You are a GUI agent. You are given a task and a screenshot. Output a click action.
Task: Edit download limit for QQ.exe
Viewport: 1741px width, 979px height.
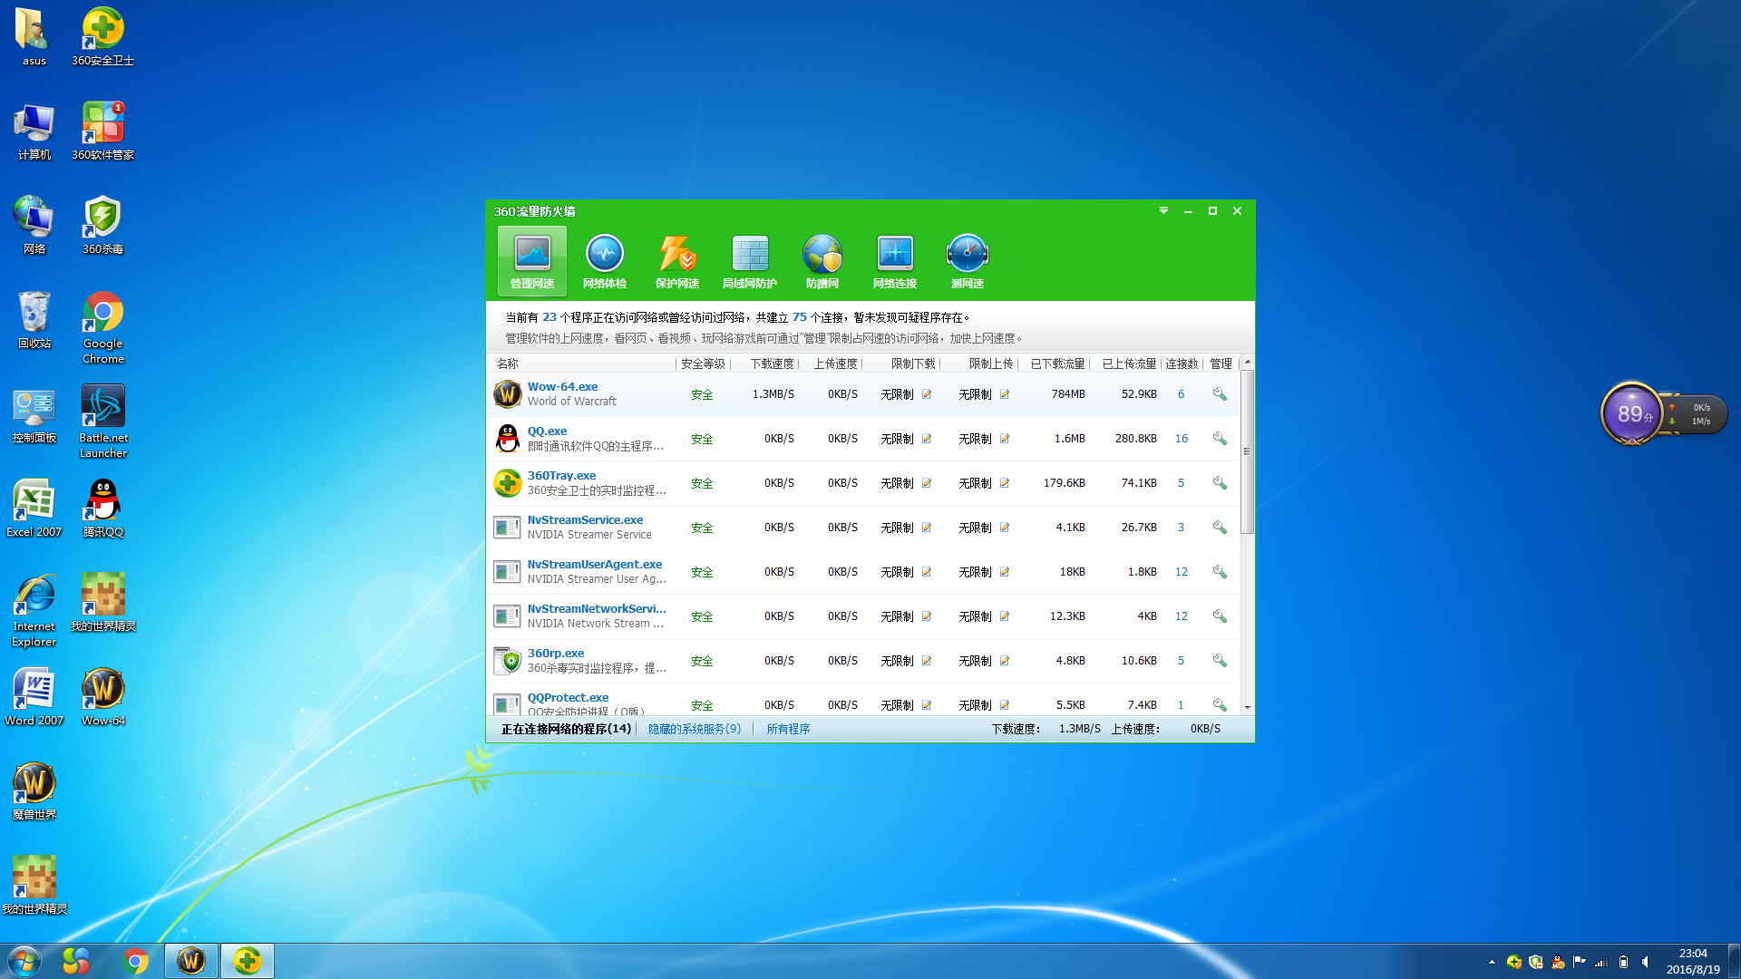click(927, 439)
